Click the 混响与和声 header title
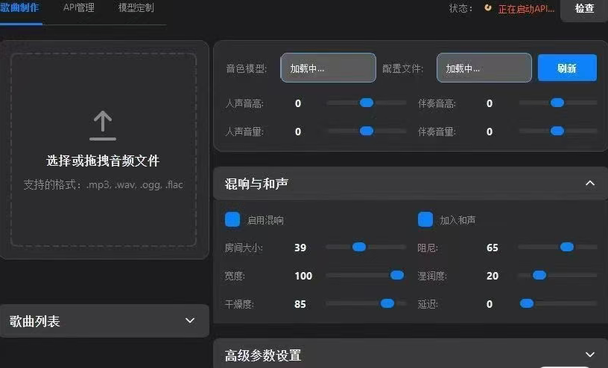This screenshot has height=368, width=608. (x=256, y=184)
